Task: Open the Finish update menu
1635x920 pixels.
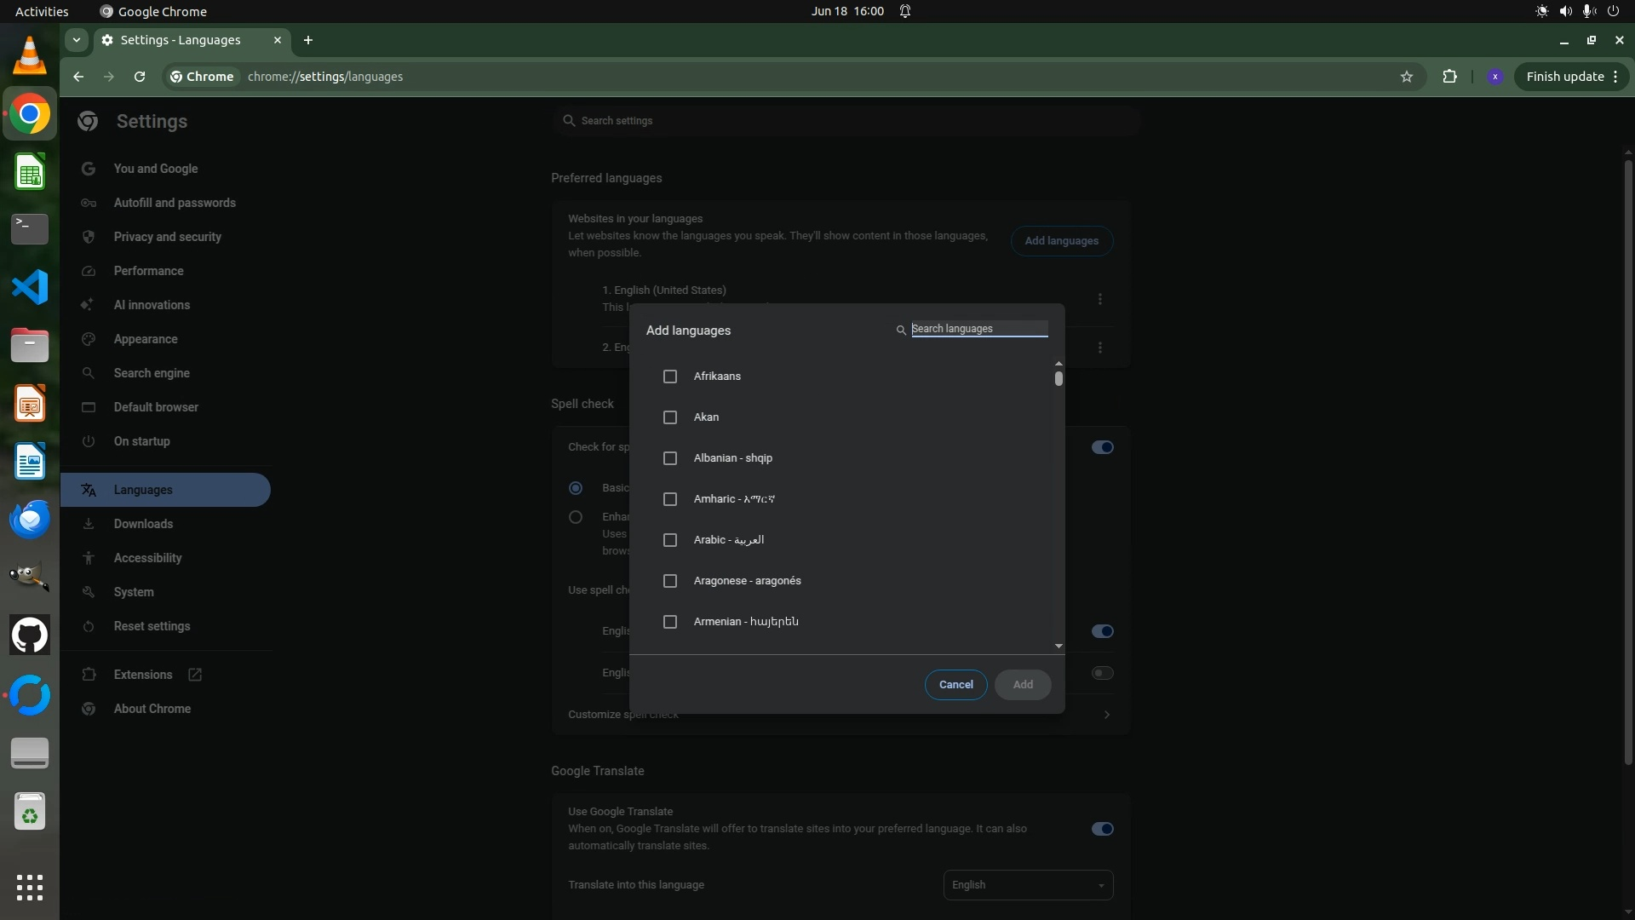Action: coord(1572,77)
